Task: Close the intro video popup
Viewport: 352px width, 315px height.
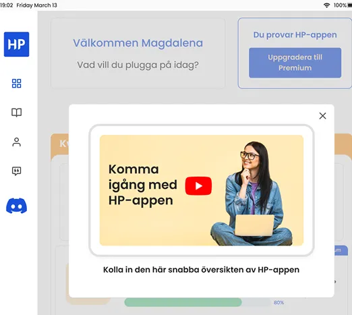Action: point(322,116)
